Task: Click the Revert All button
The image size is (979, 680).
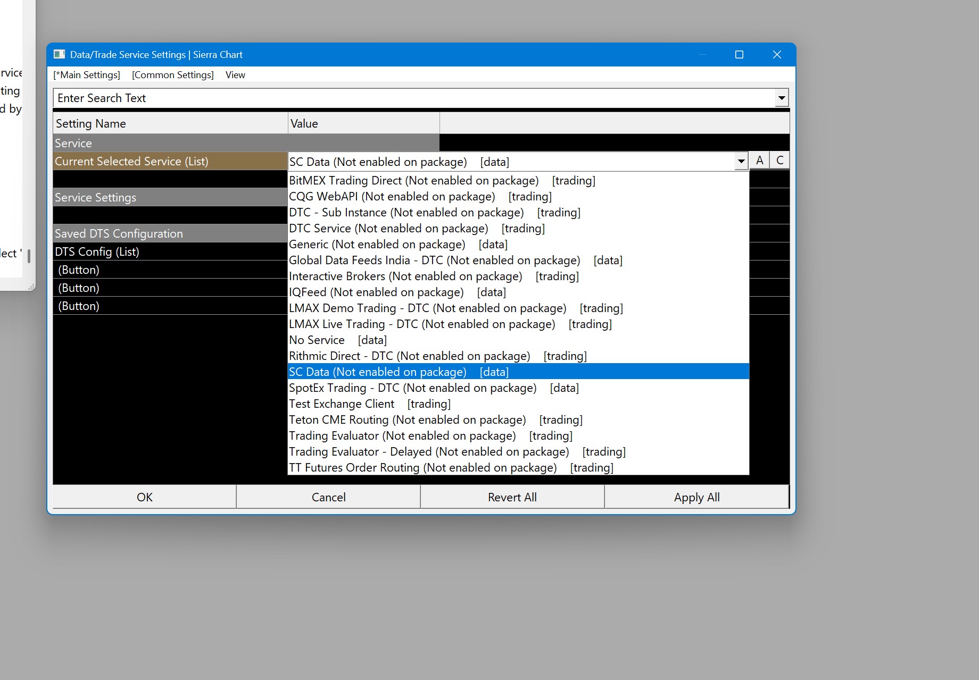Action: (512, 497)
